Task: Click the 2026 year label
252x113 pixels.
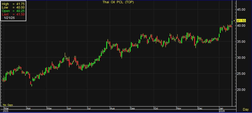Action: tap(222, 111)
